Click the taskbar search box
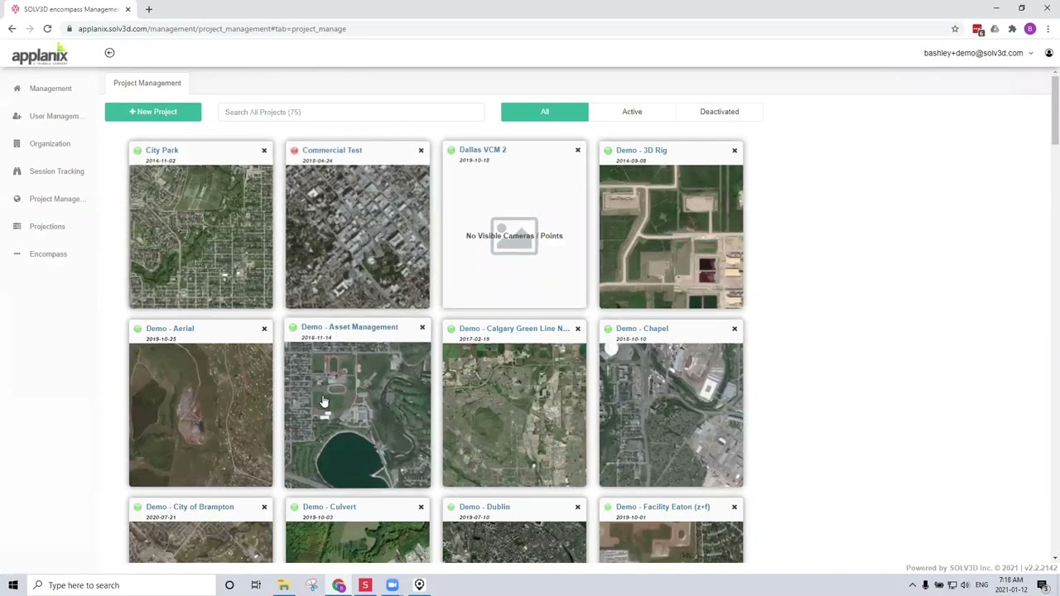Viewport: 1060px width, 596px height. 120,585
